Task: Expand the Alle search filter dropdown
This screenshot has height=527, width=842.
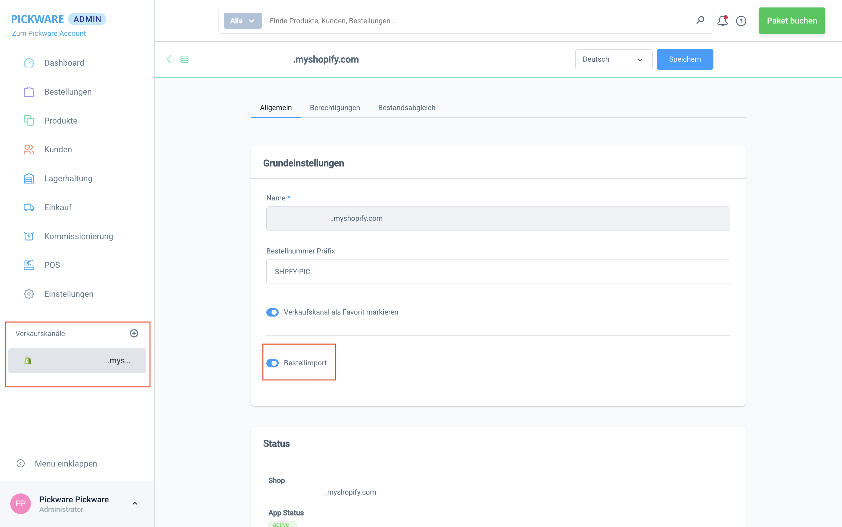Action: pos(243,21)
